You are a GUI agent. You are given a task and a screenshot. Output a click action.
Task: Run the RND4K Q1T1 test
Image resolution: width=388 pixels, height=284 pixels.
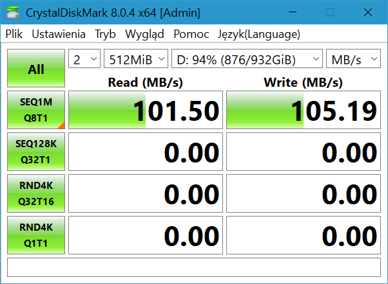coord(36,235)
